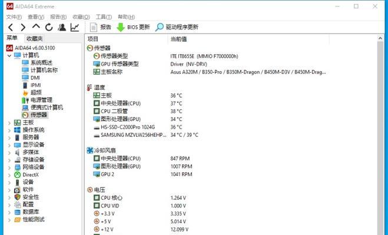388x235 pixels.
Task: Click the 温度 thermometer section icon
Action: click(x=89, y=88)
